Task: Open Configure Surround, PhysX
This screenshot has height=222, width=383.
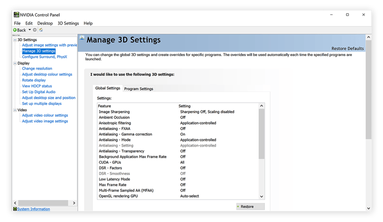Action: tap(44, 57)
